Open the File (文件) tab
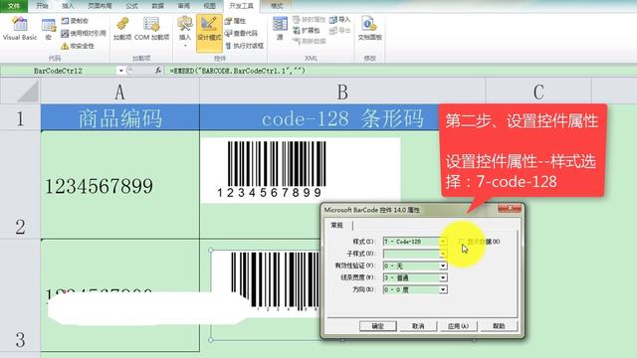637x358 pixels. 14,6
